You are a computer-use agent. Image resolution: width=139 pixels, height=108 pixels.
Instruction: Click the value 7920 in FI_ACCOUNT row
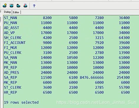point(99,43)
